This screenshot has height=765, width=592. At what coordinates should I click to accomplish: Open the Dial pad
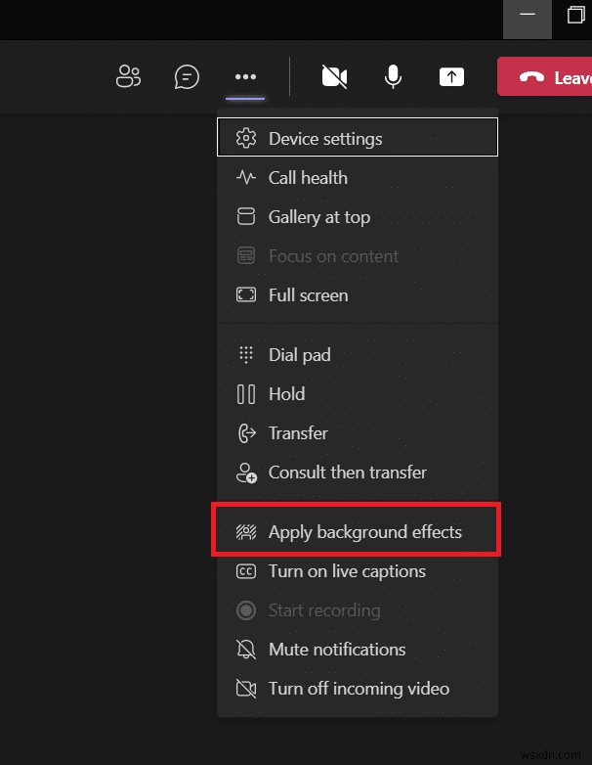pyautogui.click(x=358, y=355)
